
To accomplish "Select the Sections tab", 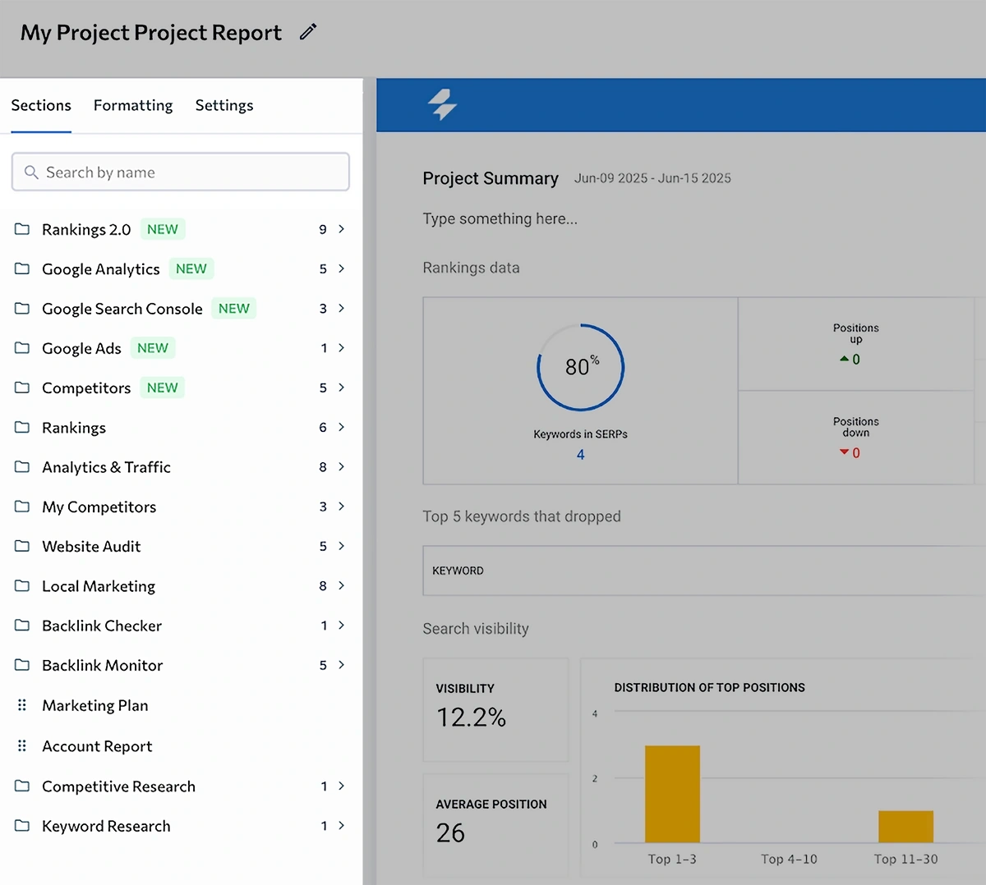I will (41, 105).
